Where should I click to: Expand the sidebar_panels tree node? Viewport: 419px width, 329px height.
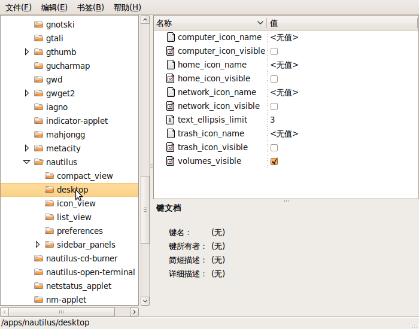[37, 244]
